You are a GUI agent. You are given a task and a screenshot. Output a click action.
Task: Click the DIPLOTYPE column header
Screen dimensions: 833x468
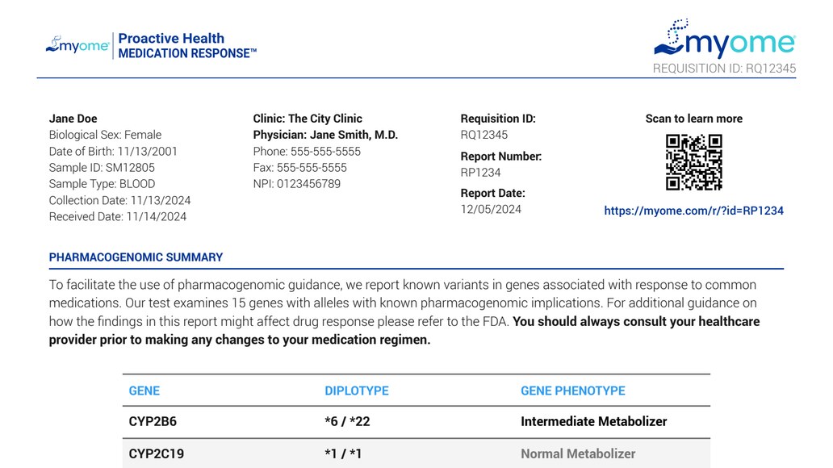point(356,391)
